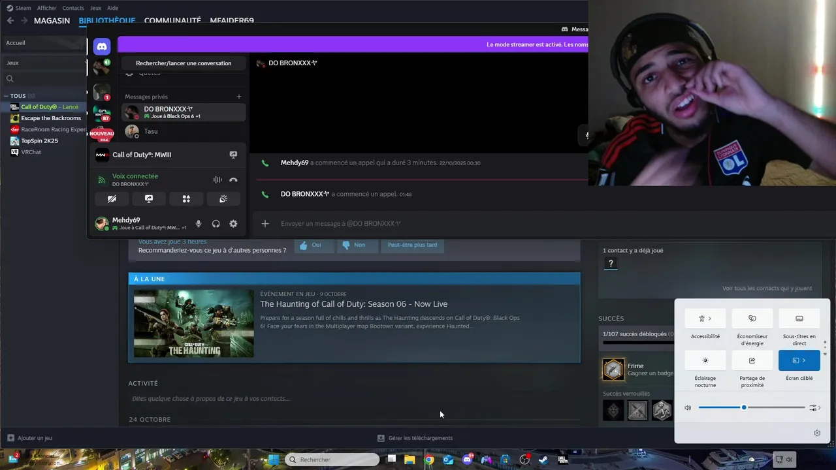This screenshot has height=470, width=836.
Task: Open The Haunting event thumbnail
Action: click(194, 324)
